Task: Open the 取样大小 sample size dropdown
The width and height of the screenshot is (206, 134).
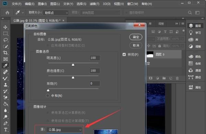Action: (56, 13)
